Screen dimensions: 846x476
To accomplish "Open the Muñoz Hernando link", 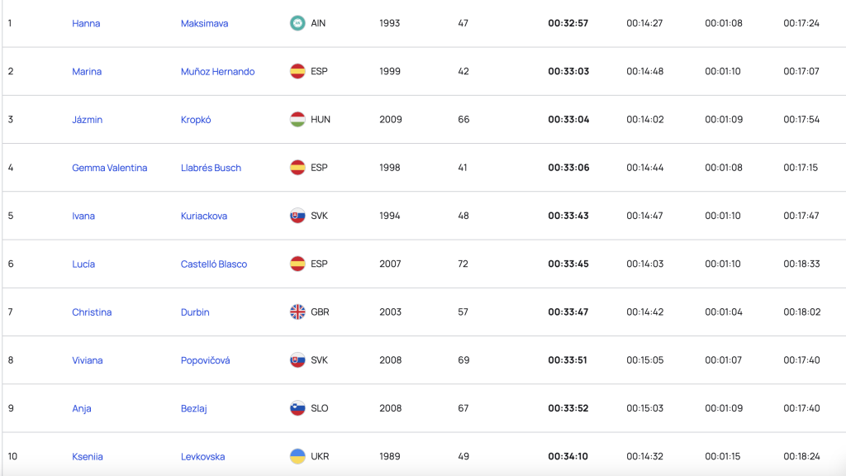I will [x=217, y=71].
